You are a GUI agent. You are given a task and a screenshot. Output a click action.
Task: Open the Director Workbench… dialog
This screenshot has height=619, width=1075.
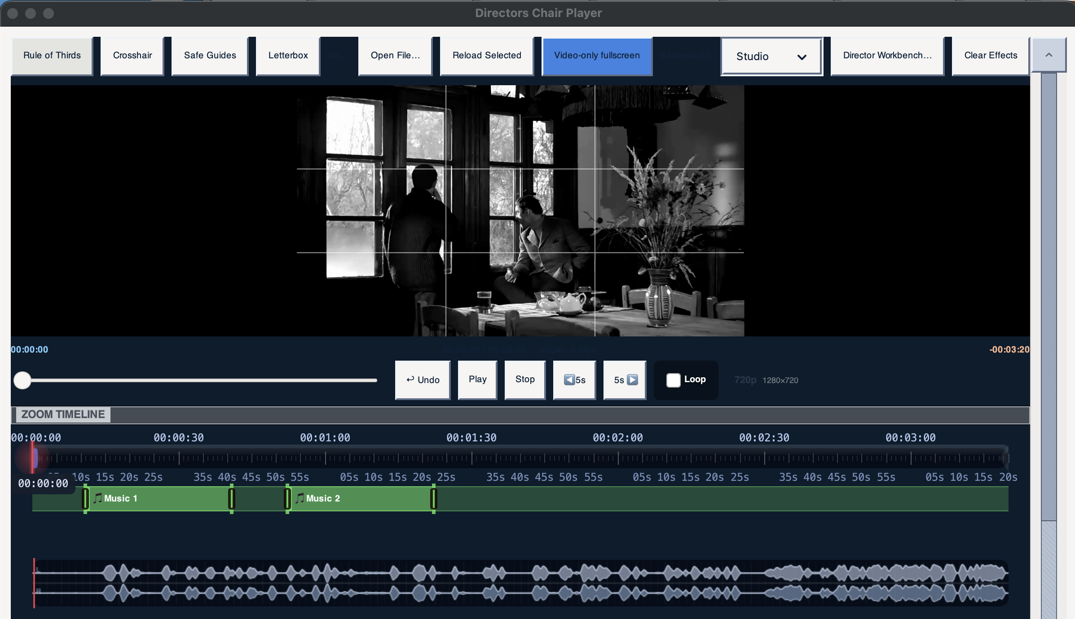click(x=887, y=56)
